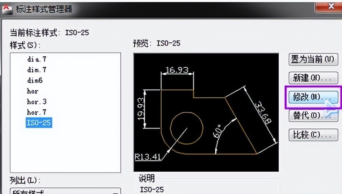Select the hor dimension style
Viewport: 342px width, 194px height.
coord(33,91)
